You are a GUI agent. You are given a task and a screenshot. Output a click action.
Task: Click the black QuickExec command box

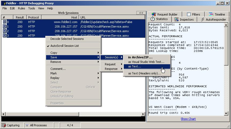tap(73, 119)
